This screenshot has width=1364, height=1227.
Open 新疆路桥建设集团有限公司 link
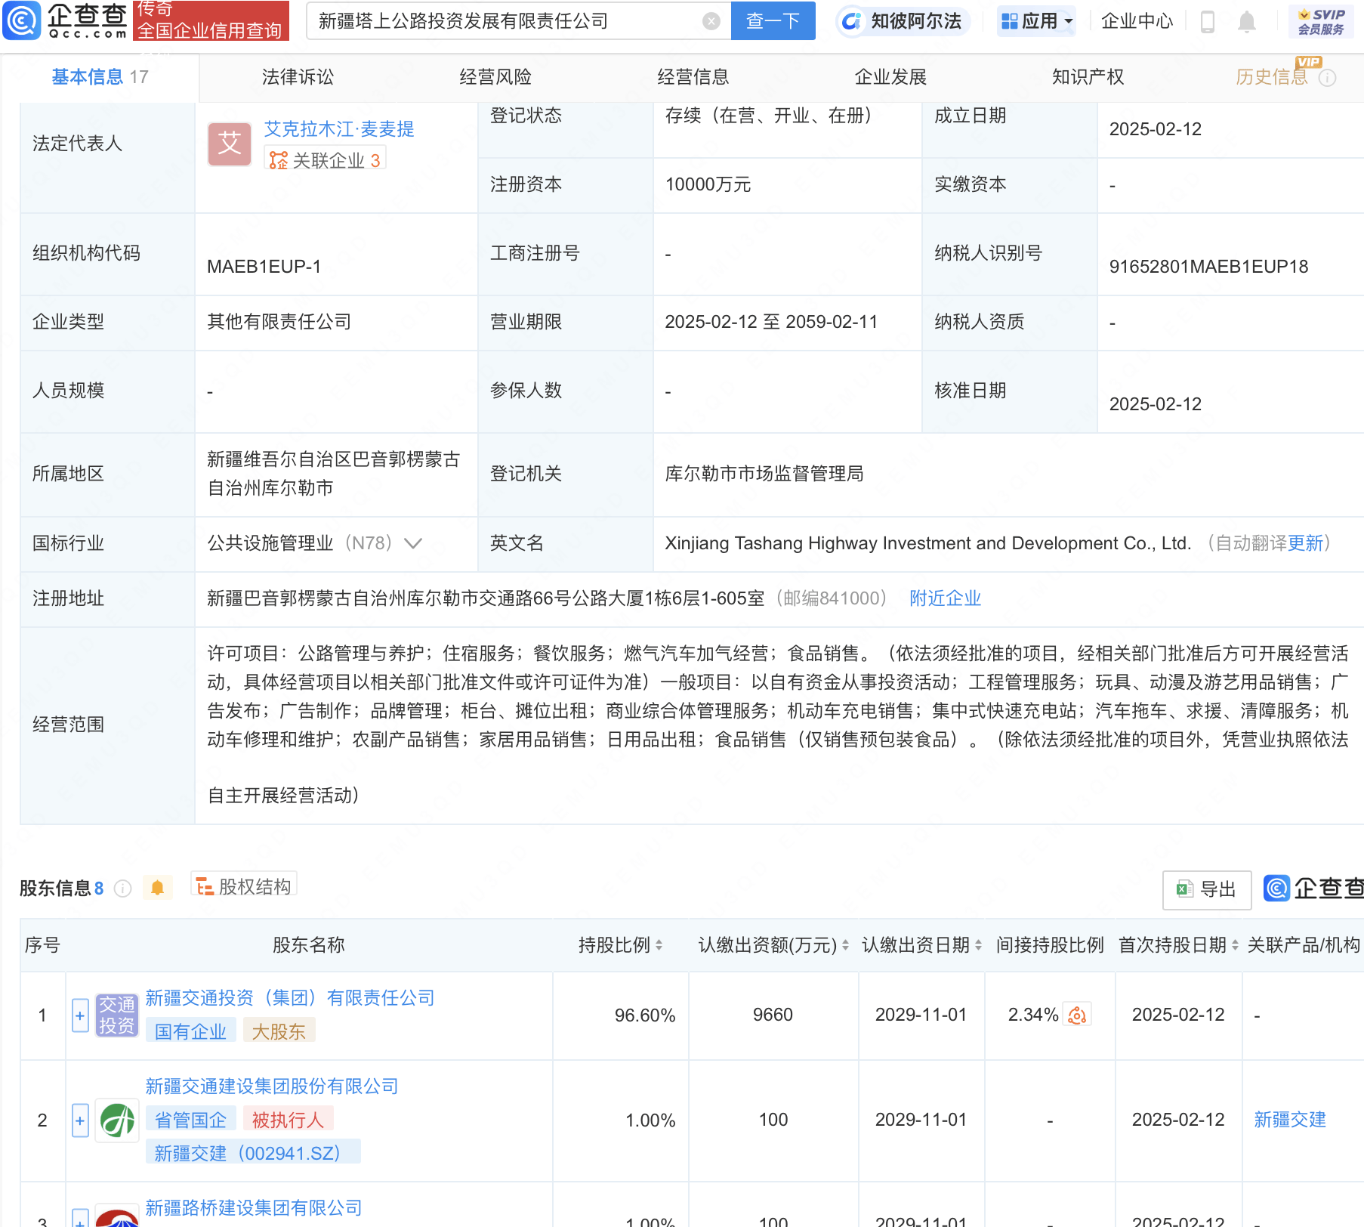pyautogui.click(x=254, y=1208)
